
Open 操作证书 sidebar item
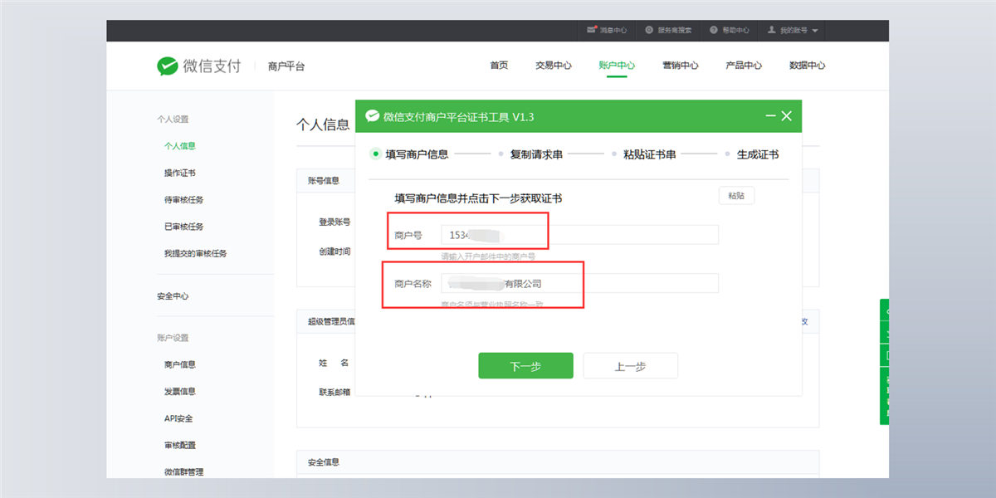180,173
